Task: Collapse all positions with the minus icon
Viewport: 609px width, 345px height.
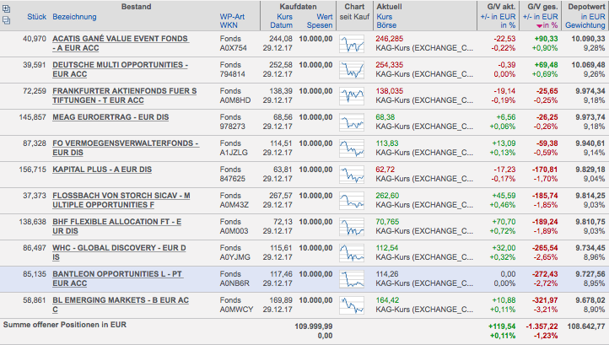Action: coord(6,19)
